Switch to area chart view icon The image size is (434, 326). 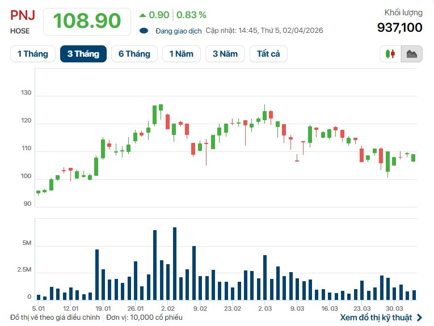(x=411, y=54)
